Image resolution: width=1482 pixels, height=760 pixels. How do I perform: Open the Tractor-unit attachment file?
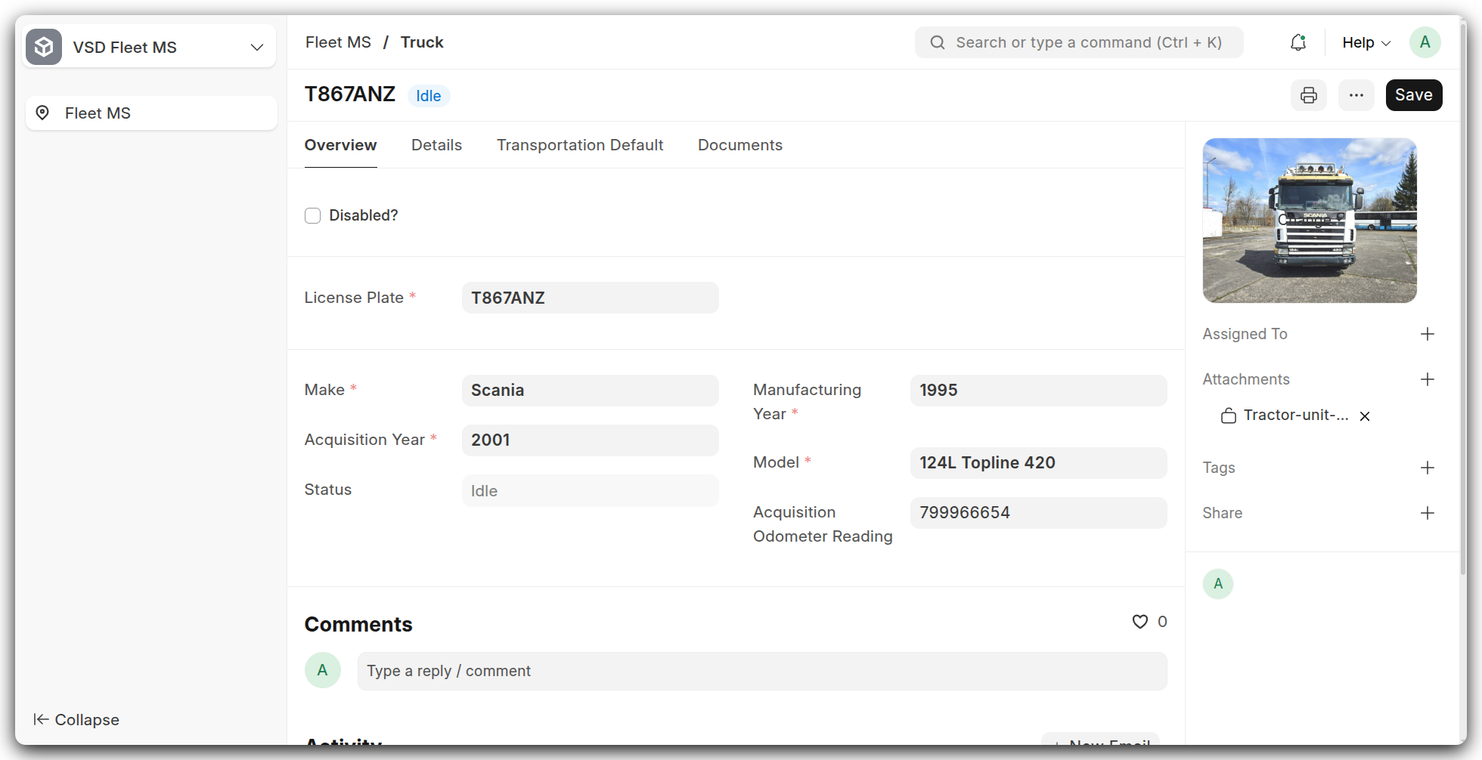[1296, 416]
